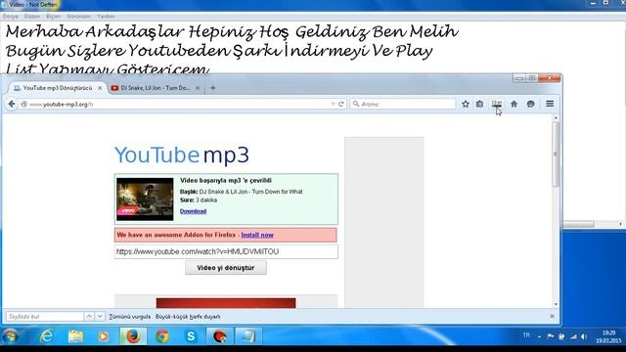Image resolution: width=626 pixels, height=352 pixels.
Task: Go back with the Firefox back arrow
Action: tap(12, 105)
